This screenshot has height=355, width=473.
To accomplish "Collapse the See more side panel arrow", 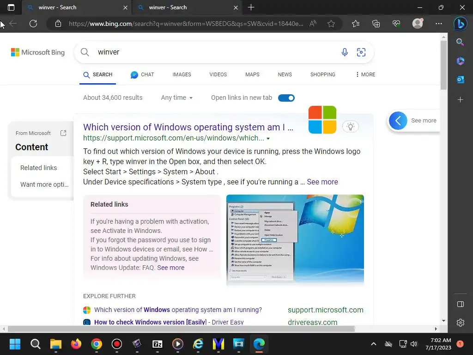I will tap(398, 121).
